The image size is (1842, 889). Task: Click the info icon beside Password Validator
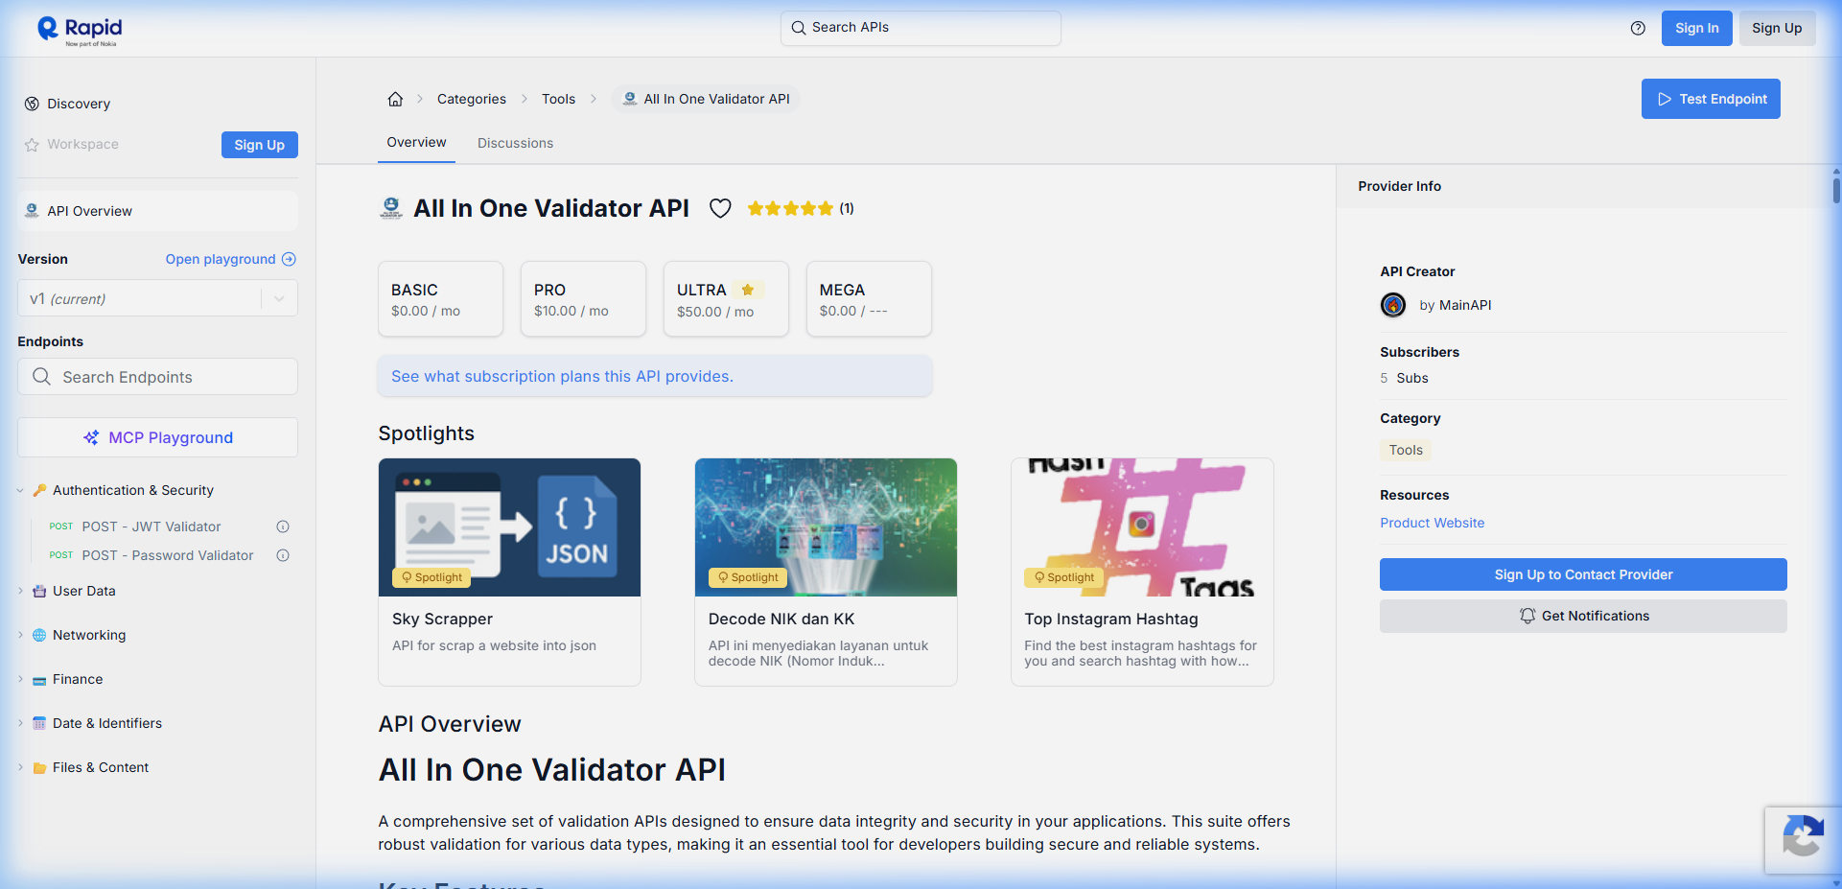(x=283, y=555)
